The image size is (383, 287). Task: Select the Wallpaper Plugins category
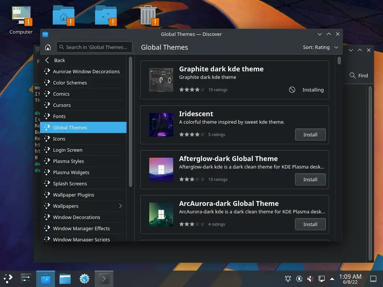[x=83, y=195]
